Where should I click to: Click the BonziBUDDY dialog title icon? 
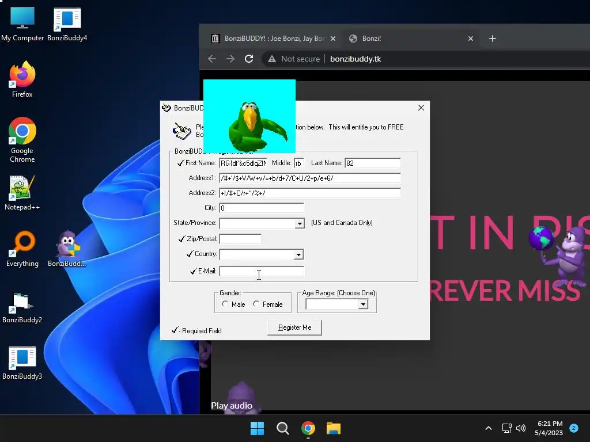coord(167,108)
